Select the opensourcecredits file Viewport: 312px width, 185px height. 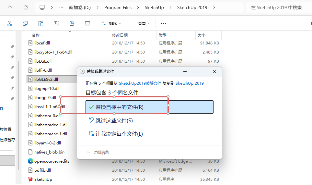point(52,161)
